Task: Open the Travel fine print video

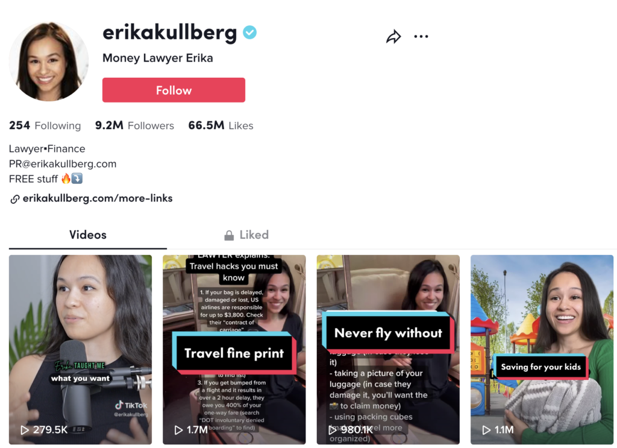Action: point(234,350)
